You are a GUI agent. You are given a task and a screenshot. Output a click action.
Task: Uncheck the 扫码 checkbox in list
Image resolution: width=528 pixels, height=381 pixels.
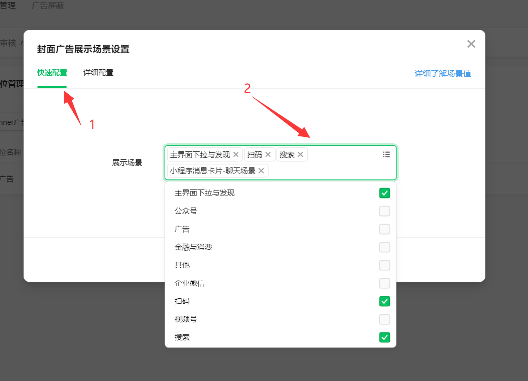pos(384,301)
